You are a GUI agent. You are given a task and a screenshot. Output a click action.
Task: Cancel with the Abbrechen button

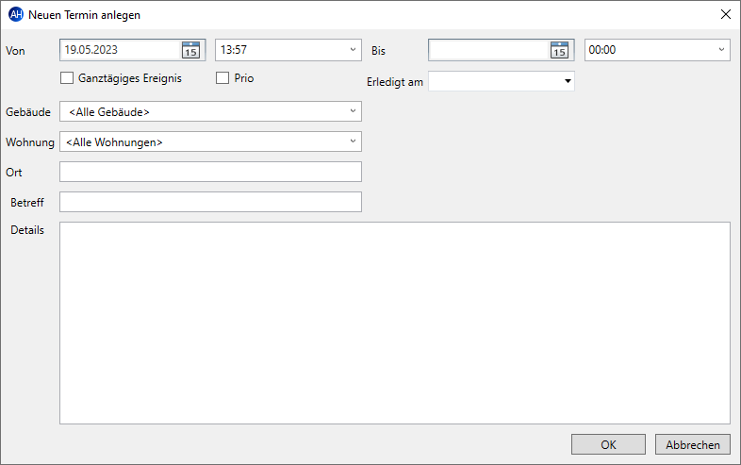point(693,444)
